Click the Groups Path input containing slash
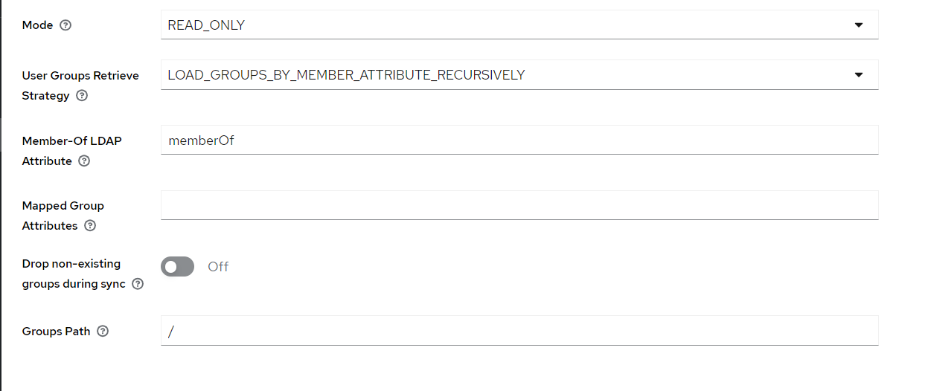Viewport: 931px width, 391px height. point(519,330)
